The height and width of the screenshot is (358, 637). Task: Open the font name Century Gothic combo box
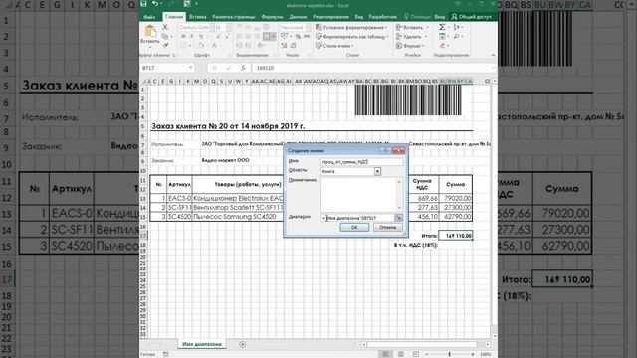click(196, 27)
